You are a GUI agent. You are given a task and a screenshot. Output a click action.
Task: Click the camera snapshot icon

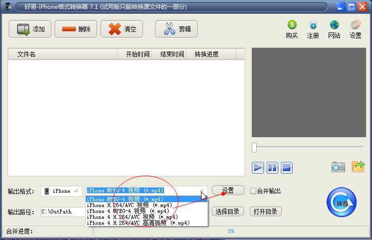338,167
